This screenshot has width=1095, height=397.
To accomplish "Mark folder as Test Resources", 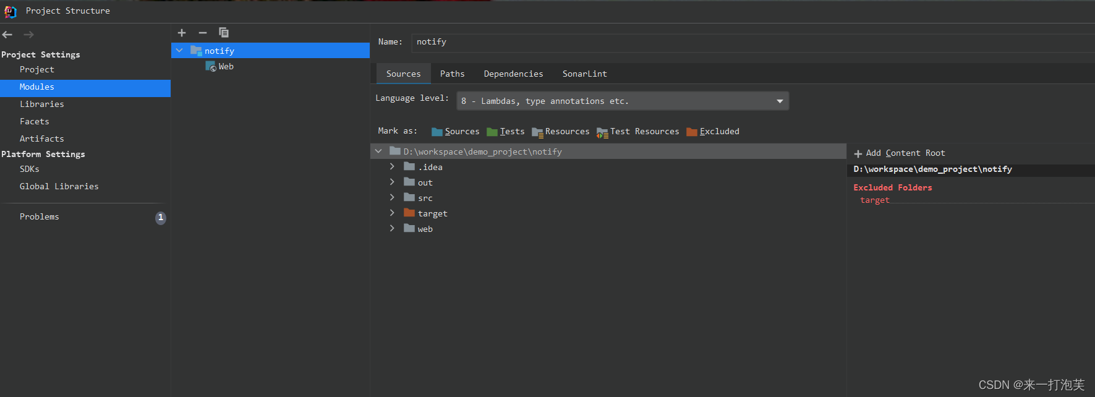I will click(x=638, y=132).
